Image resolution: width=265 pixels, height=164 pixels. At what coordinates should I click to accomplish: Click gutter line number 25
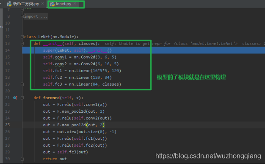pyautogui.click(x=8, y=125)
